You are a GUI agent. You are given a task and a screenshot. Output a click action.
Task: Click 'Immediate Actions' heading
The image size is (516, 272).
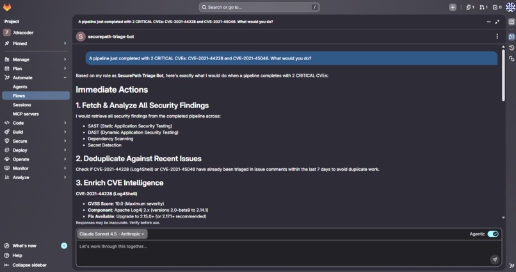(x=112, y=90)
